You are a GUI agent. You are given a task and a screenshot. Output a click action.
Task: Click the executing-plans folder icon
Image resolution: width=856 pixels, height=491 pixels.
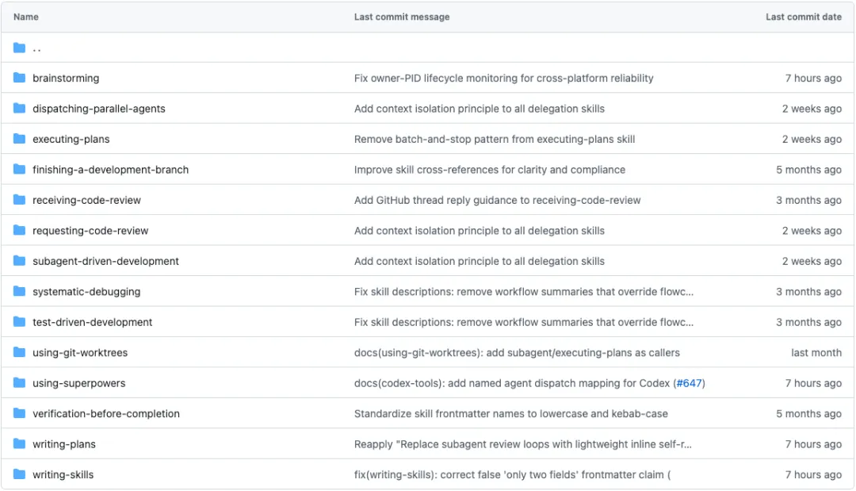(x=20, y=139)
